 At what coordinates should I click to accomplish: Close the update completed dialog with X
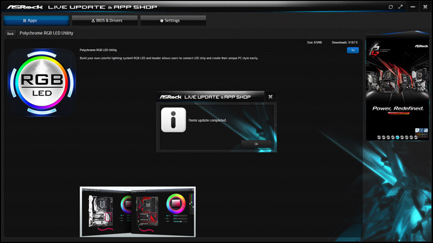271,97
